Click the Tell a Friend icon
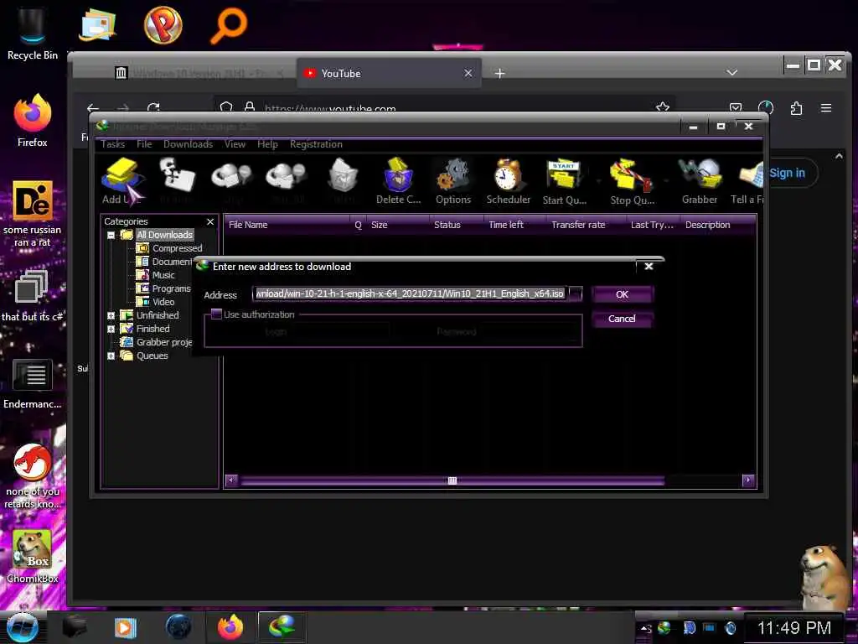Image resolution: width=858 pixels, height=644 pixels. point(747,181)
